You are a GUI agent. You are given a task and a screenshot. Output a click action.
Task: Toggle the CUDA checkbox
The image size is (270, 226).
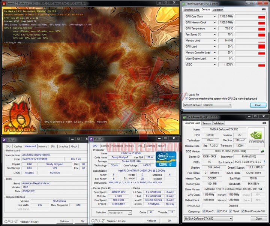pyautogui.click(x=218, y=211)
